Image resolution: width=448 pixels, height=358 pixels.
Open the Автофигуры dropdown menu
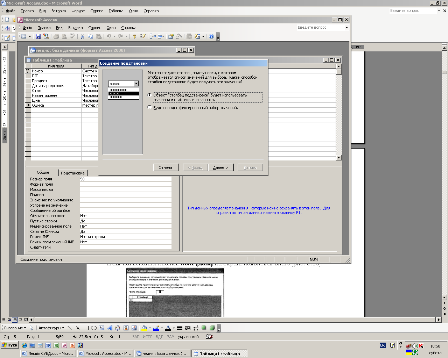tap(51, 328)
